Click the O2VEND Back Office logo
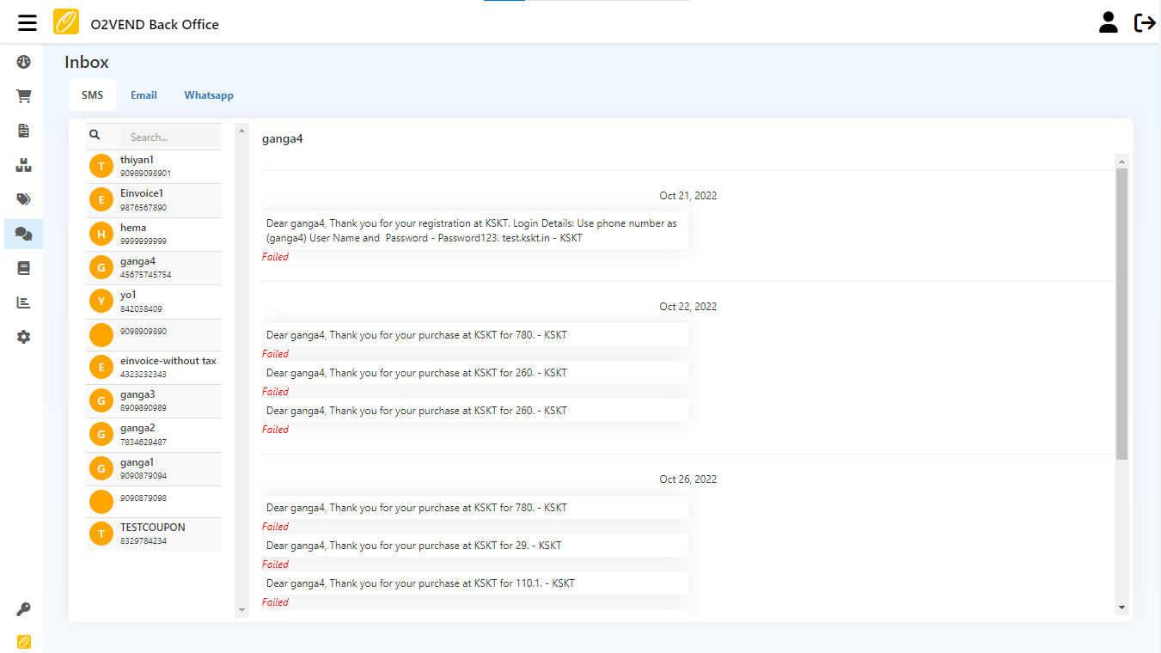This screenshot has height=653, width=1161. tap(66, 23)
